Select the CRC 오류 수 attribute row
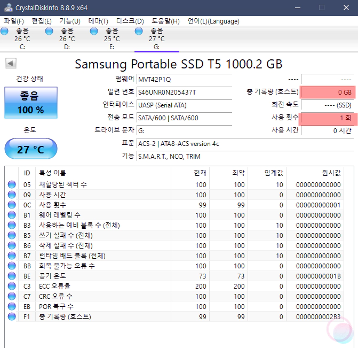This screenshot has height=348, width=358. [x=174, y=296]
